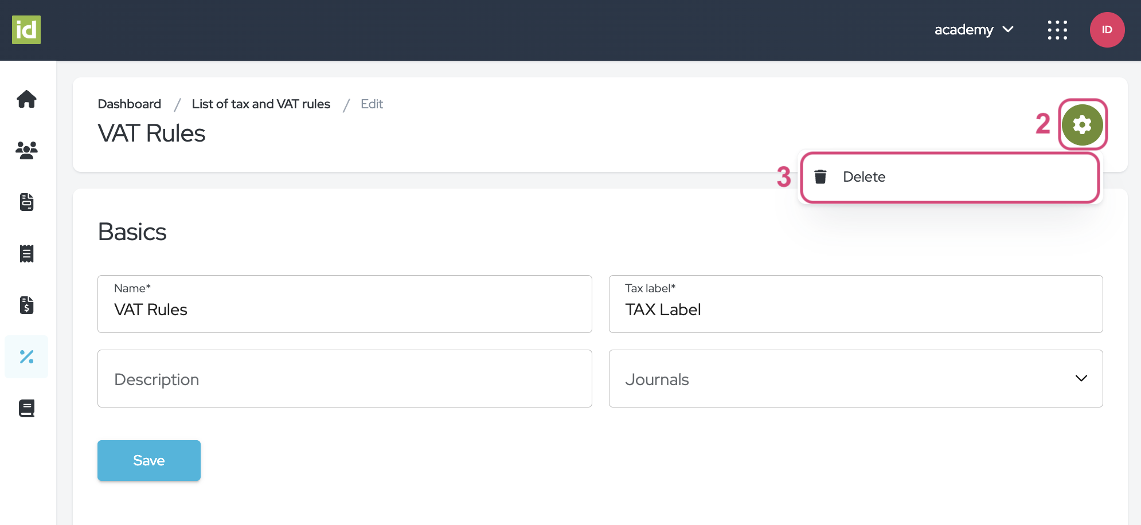Image resolution: width=1141 pixels, height=525 pixels.
Task: Click the green gear settings icon
Action: click(1083, 124)
